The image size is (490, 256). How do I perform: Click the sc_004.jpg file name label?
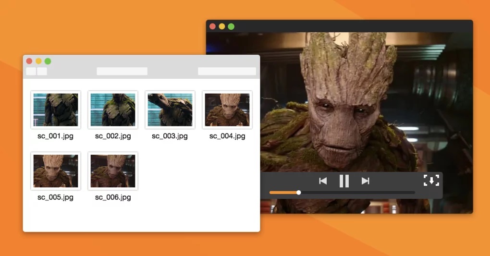(227, 136)
